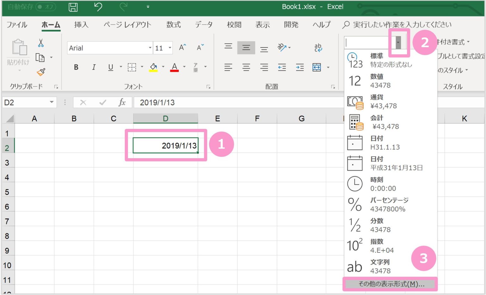Select the Format Painter brush
Screen dimensions: 486x295
click(41, 72)
